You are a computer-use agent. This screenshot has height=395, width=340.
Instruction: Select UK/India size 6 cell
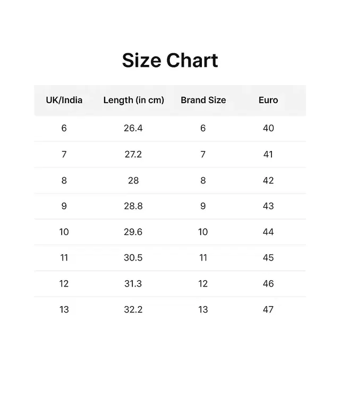(x=64, y=128)
